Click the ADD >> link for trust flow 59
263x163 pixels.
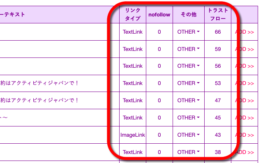click(245, 49)
